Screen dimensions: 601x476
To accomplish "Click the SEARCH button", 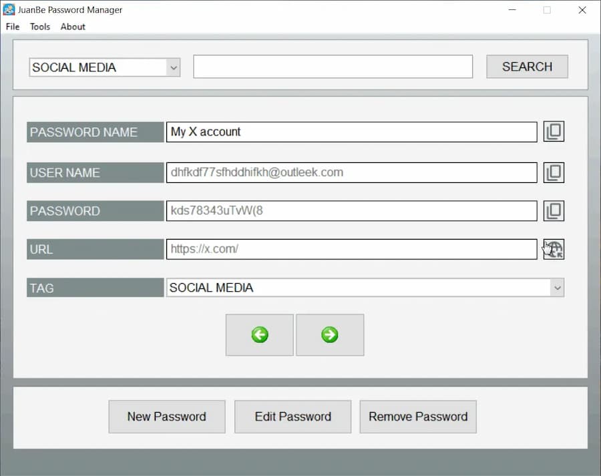I will coord(527,67).
